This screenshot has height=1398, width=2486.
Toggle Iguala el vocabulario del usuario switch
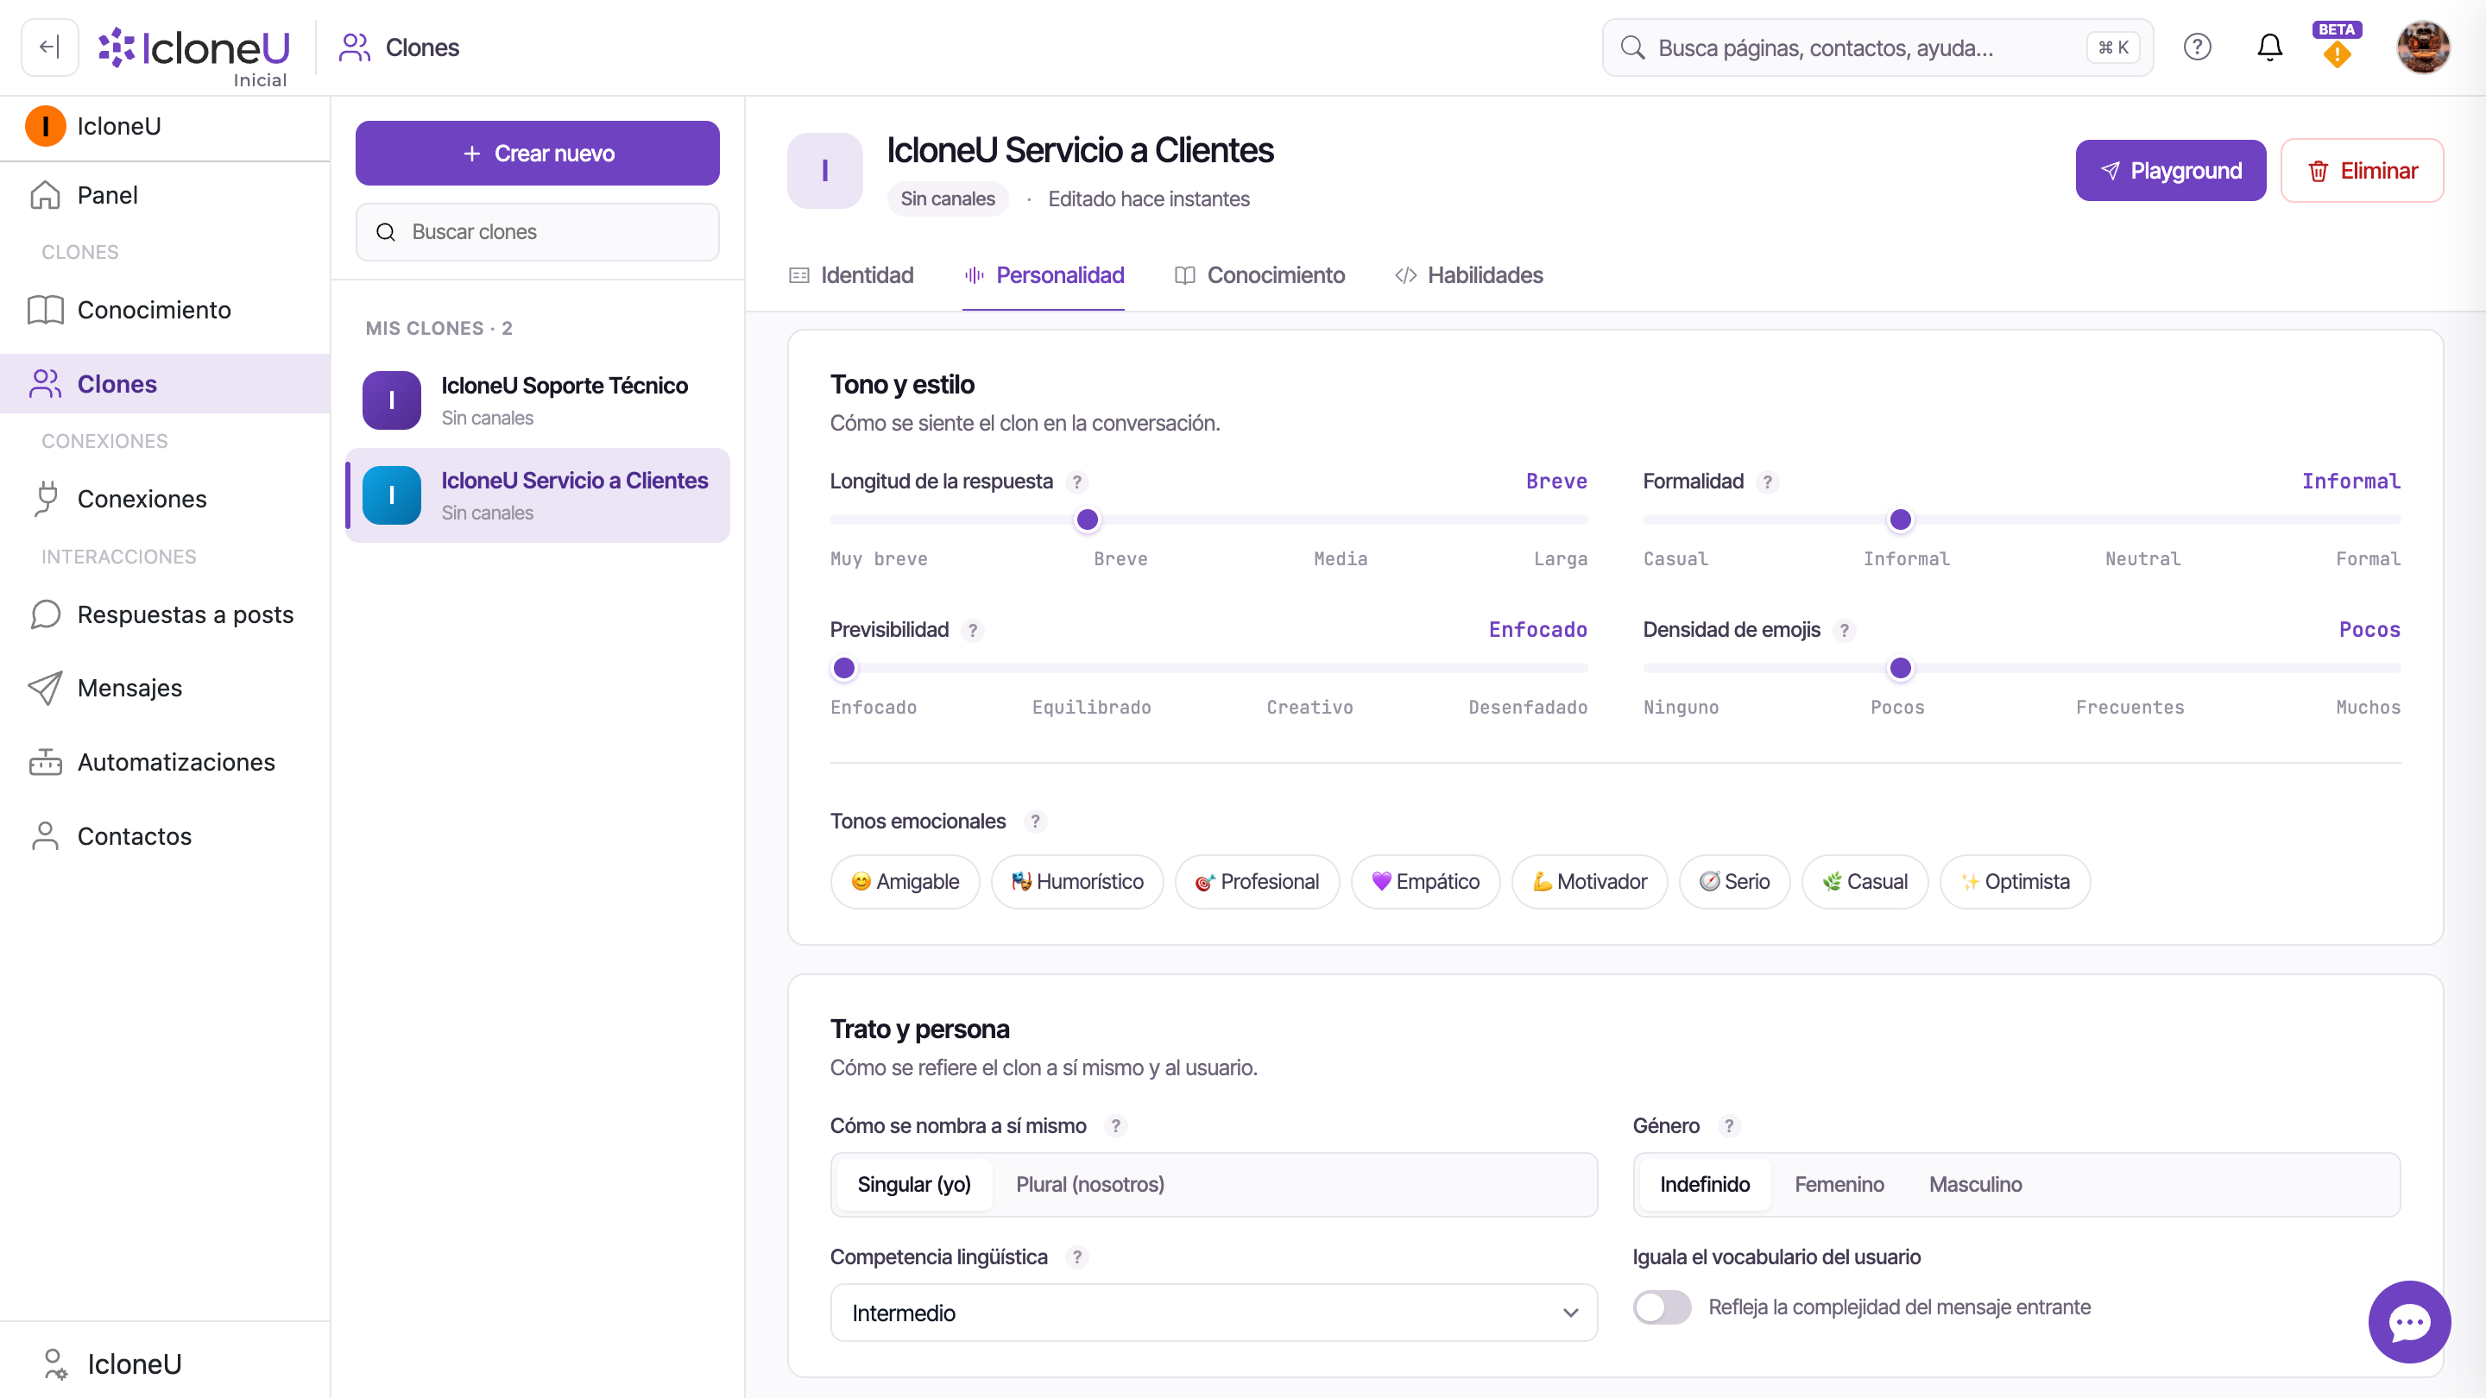[x=1662, y=1307]
